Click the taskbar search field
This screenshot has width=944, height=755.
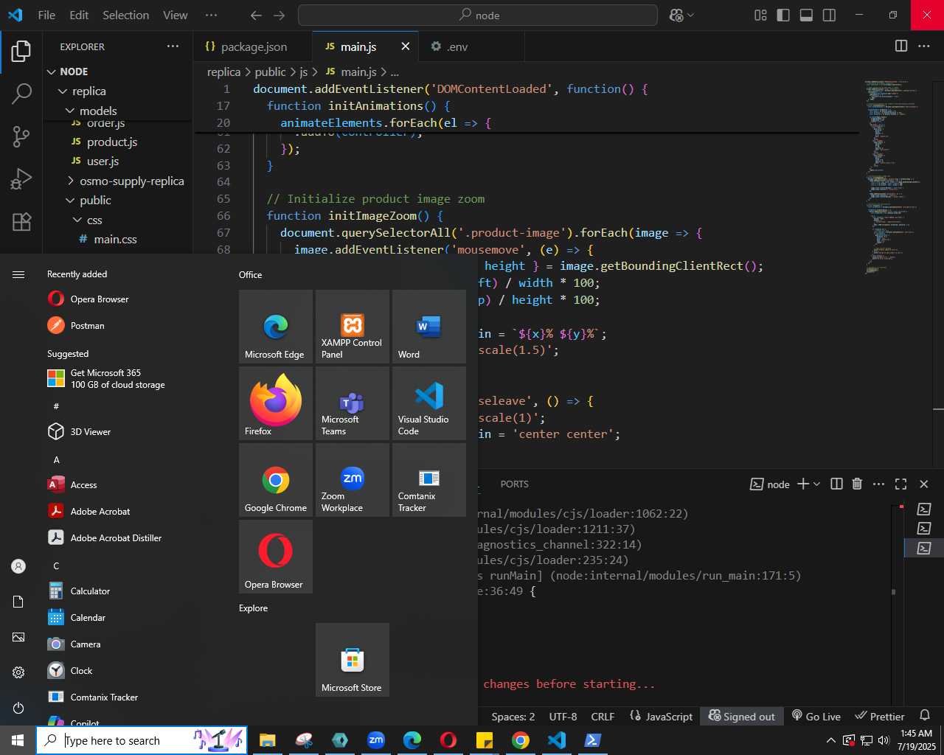click(x=142, y=740)
